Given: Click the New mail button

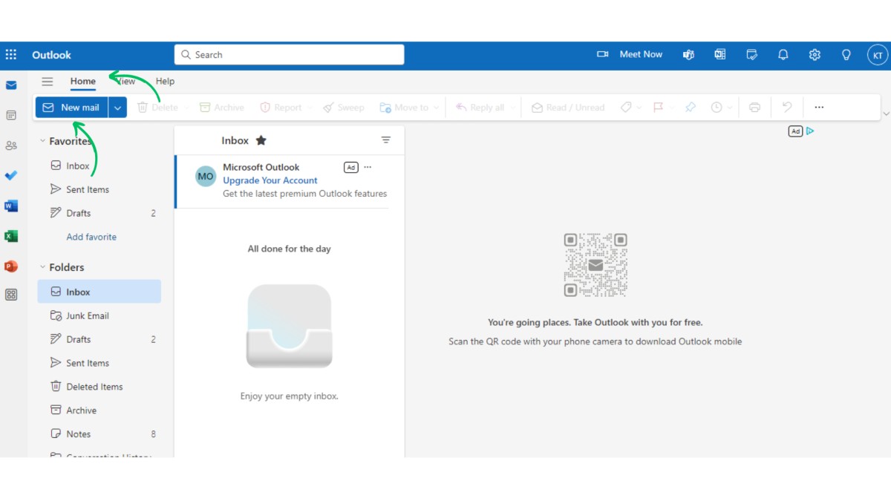Looking at the screenshot, I should coord(71,108).
